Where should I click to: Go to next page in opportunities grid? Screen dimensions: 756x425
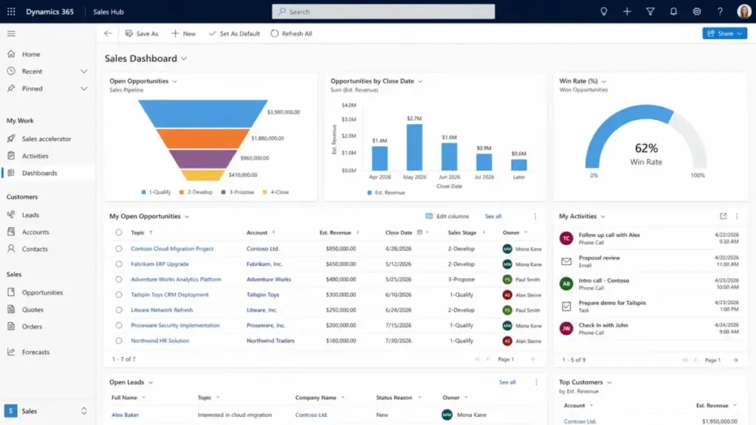point(532,359)
